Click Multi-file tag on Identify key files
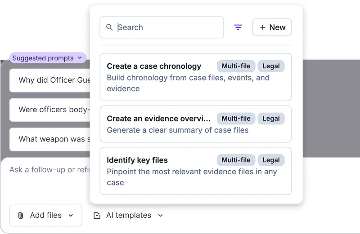 (236, 160)
